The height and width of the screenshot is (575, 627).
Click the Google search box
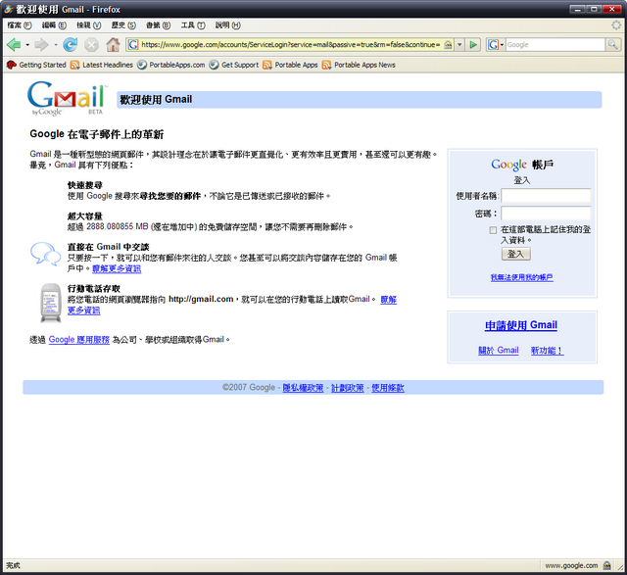point(555,44)
